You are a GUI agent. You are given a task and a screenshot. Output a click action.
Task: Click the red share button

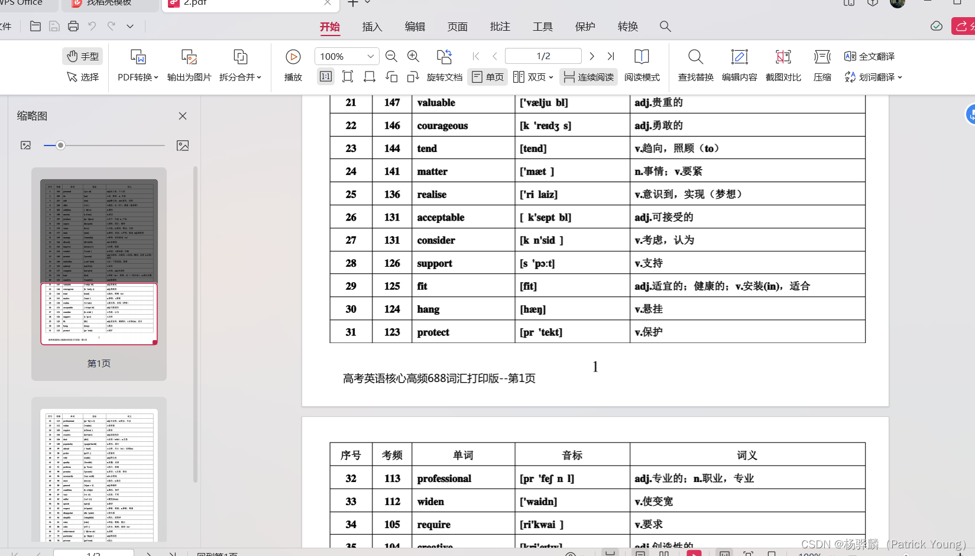963,26
